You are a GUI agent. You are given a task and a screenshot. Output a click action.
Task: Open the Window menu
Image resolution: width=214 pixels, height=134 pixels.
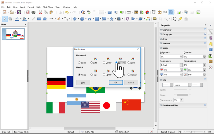click(x=66, y=7)
